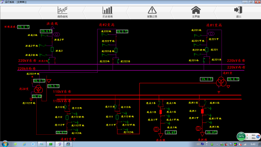Launch Internet Explorer from the taskbar
261x147 pixels.
[33, 144]
